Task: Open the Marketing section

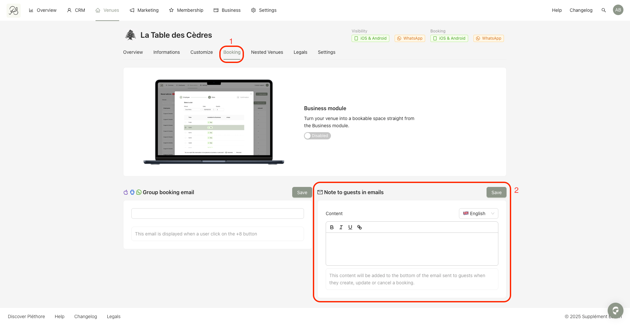Action: pyautogui.click(x=144, y=10)
